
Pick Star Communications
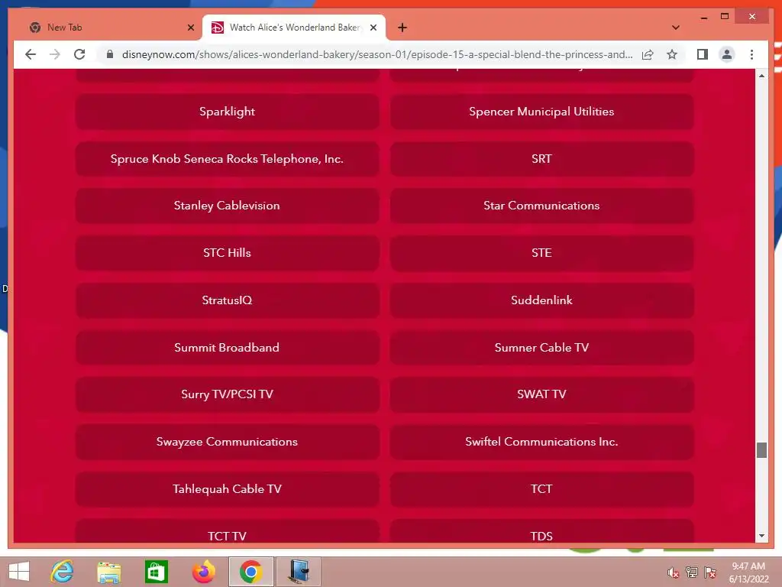pos(541,206)
